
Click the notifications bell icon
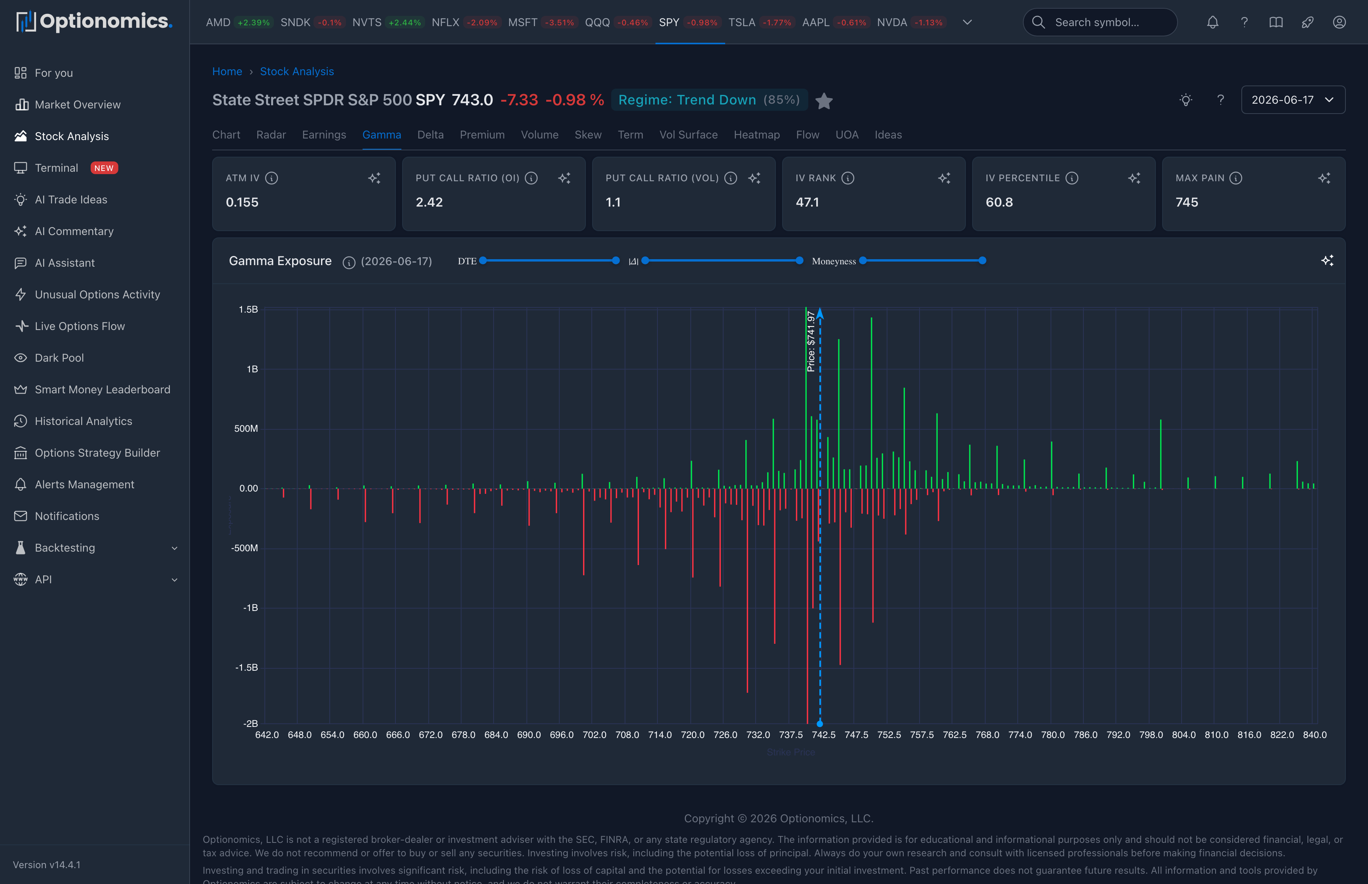coord(1212,23)
